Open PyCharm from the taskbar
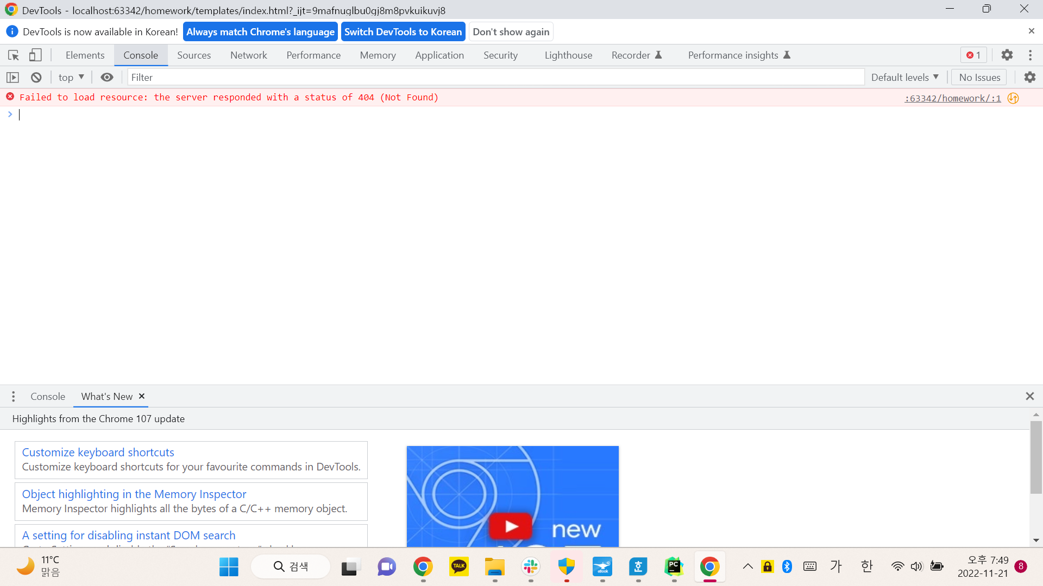 674,567
